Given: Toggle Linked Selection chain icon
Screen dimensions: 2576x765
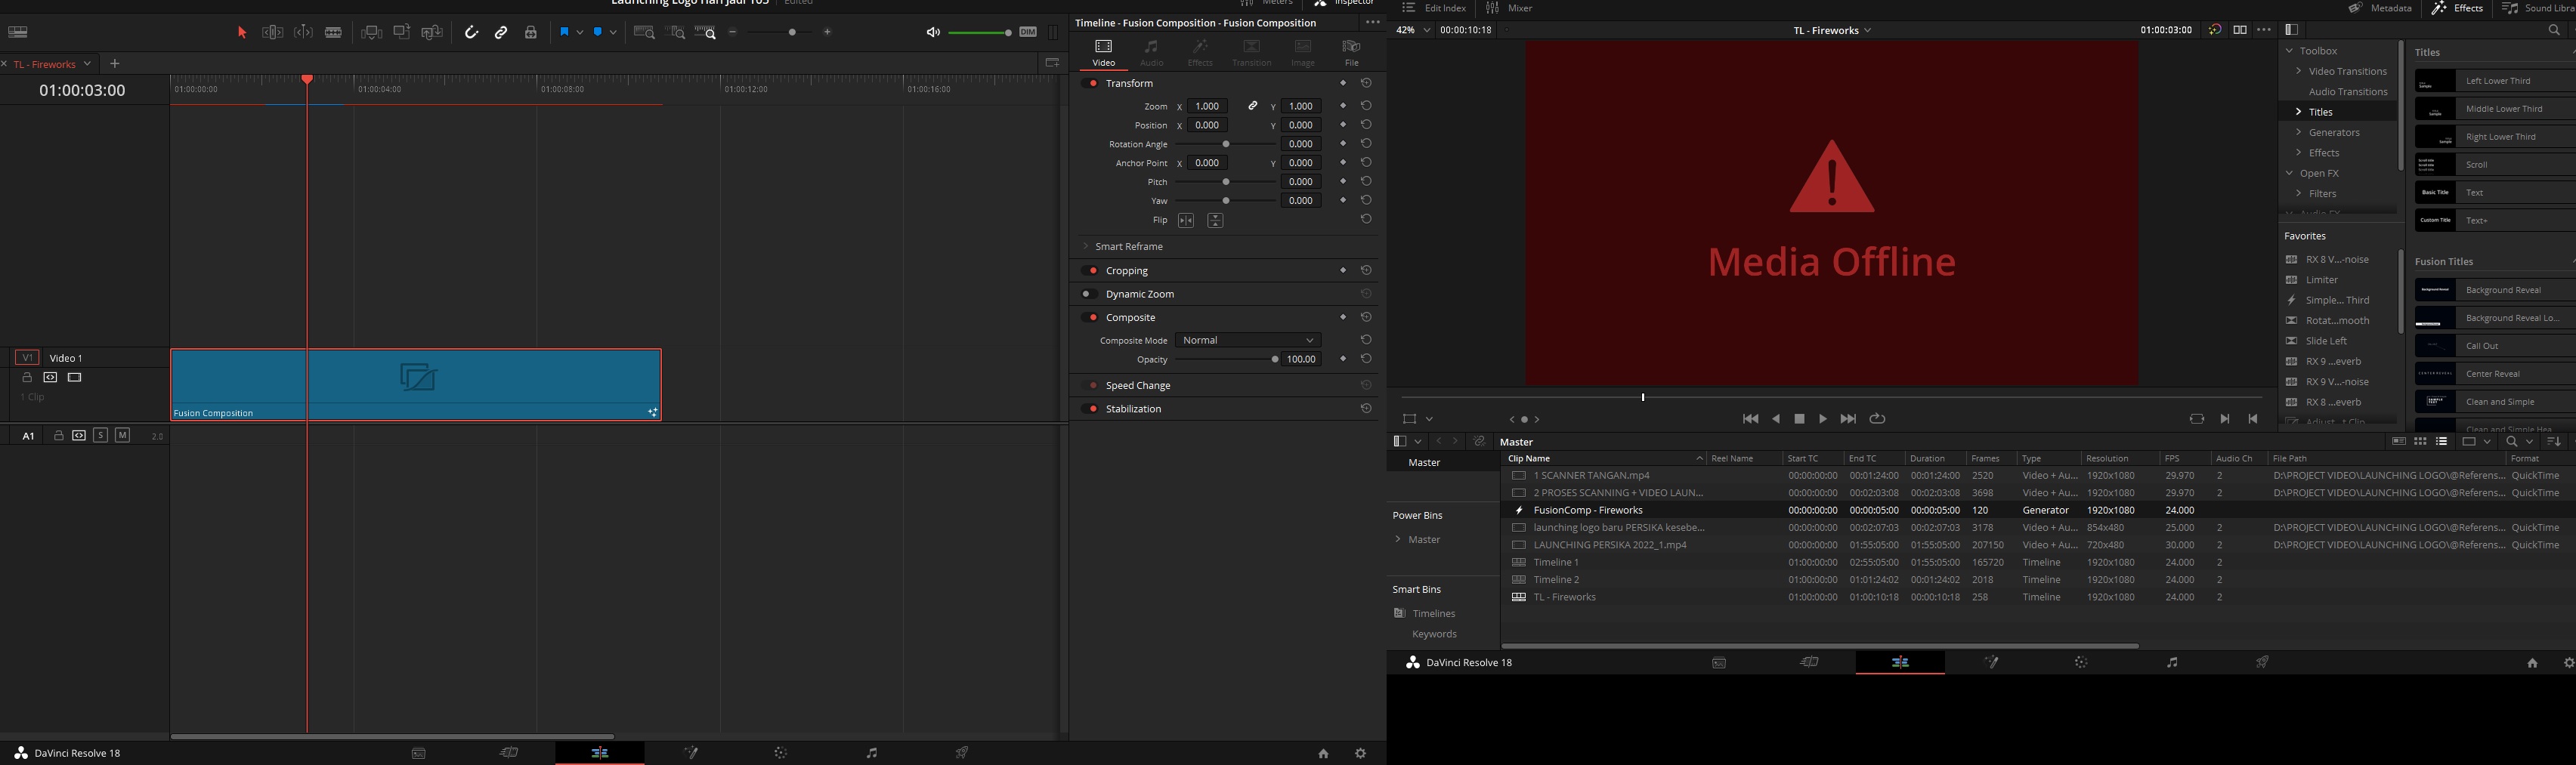Looking at the screenshot, I should tap(501, 33).
